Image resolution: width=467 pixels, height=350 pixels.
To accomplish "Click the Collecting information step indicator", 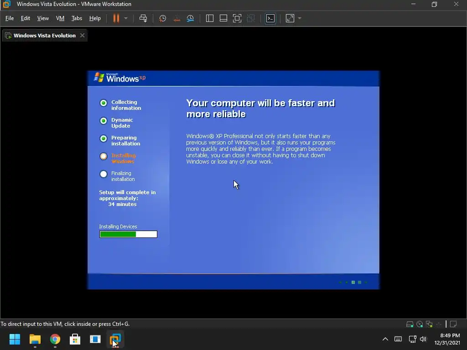I will (104, 103).
